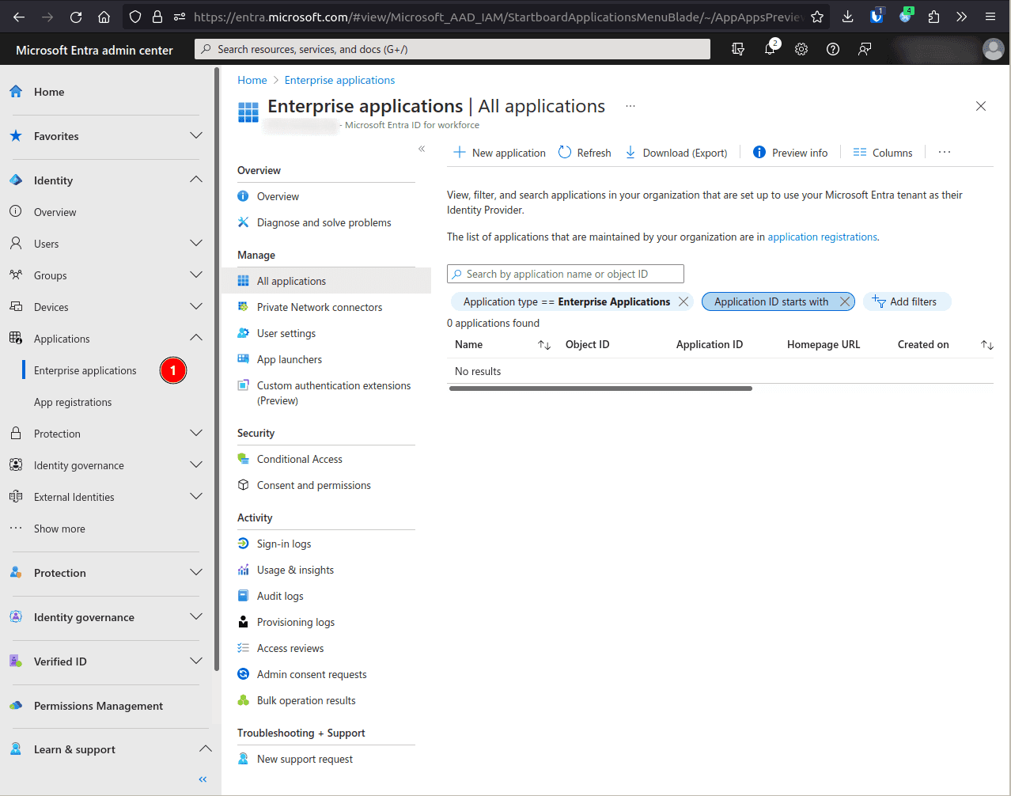Reload the page with browser refresh icon
This screenshot has width=1011, height=796.
(76, 17)
